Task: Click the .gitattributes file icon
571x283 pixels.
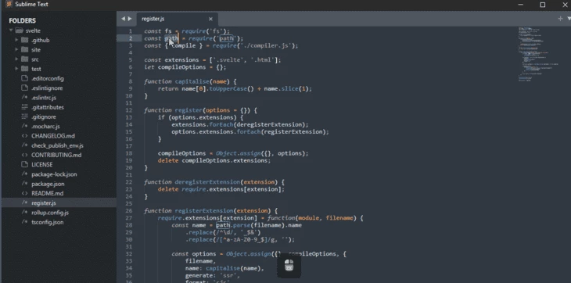Action: 25,107
